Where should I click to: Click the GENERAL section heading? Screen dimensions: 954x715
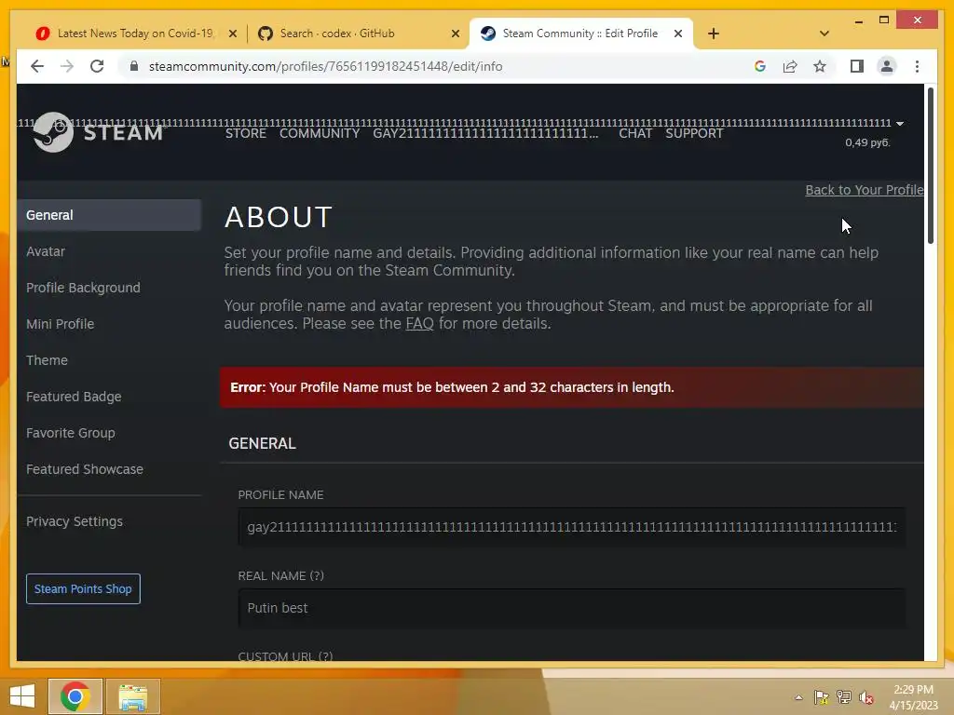(x=262, y=443)
